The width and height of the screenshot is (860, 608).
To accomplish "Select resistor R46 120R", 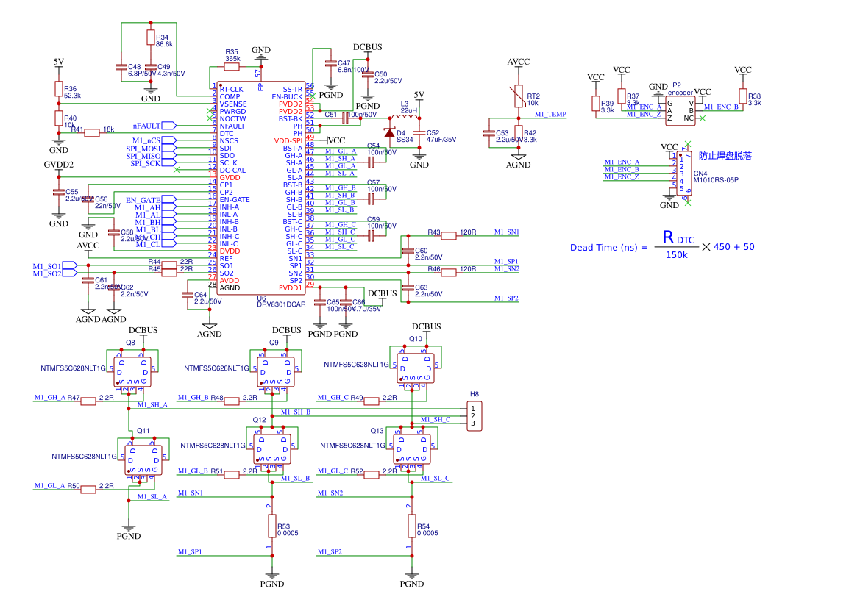I will click(x=449, y=273).
